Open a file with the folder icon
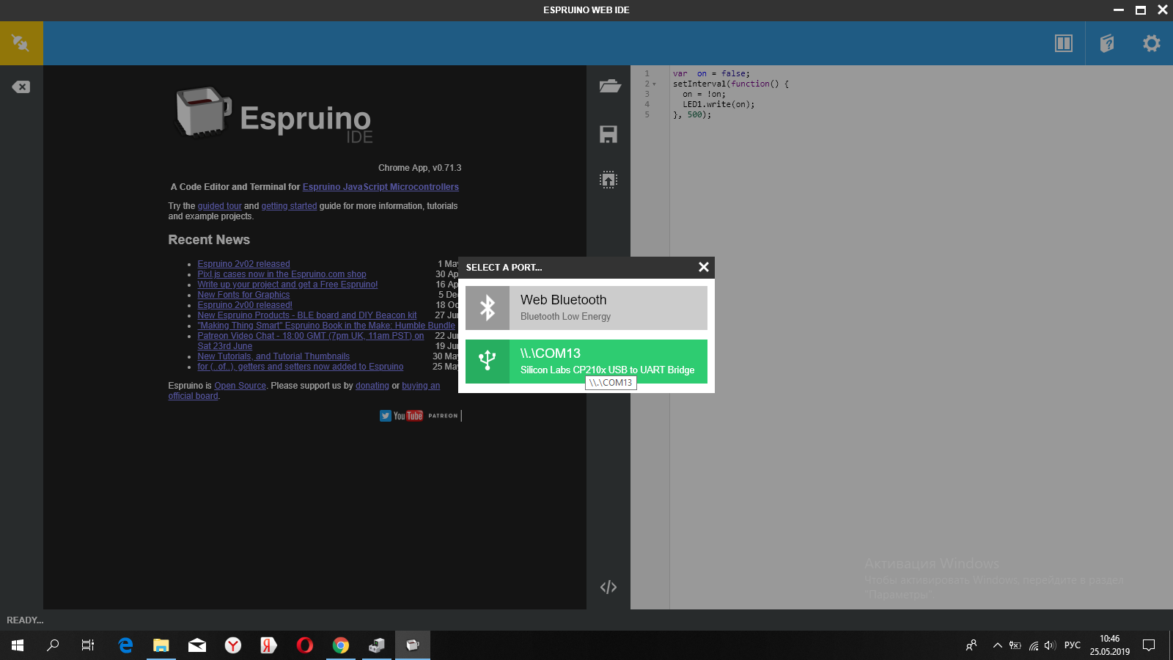The width and height of the screenshot is (1173, 660). 608,86
